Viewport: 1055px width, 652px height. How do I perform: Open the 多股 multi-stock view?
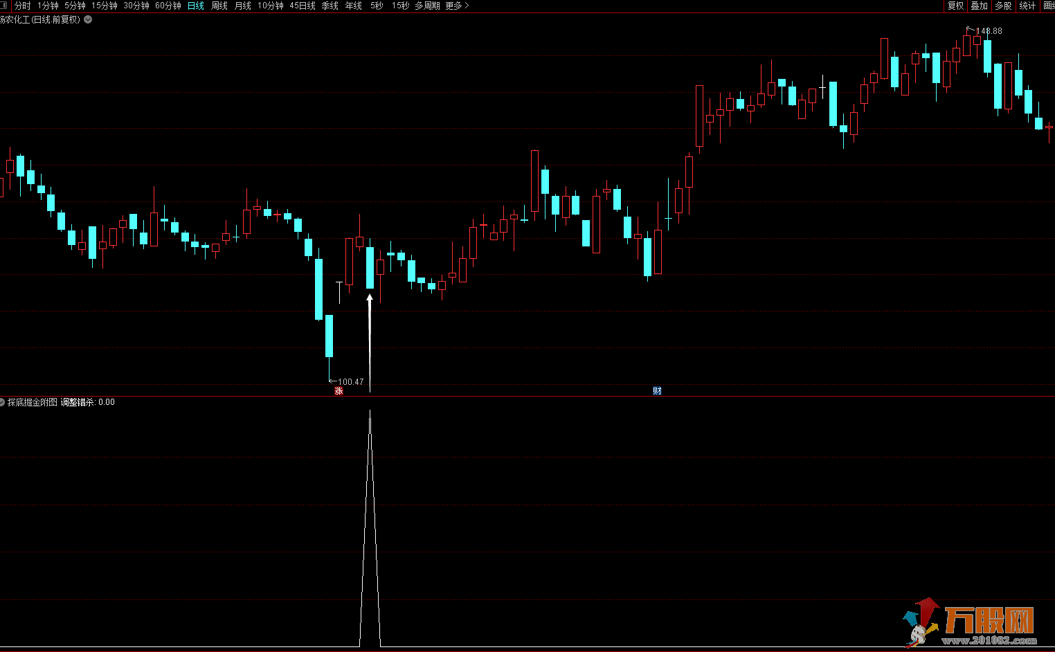[1003, 6]
